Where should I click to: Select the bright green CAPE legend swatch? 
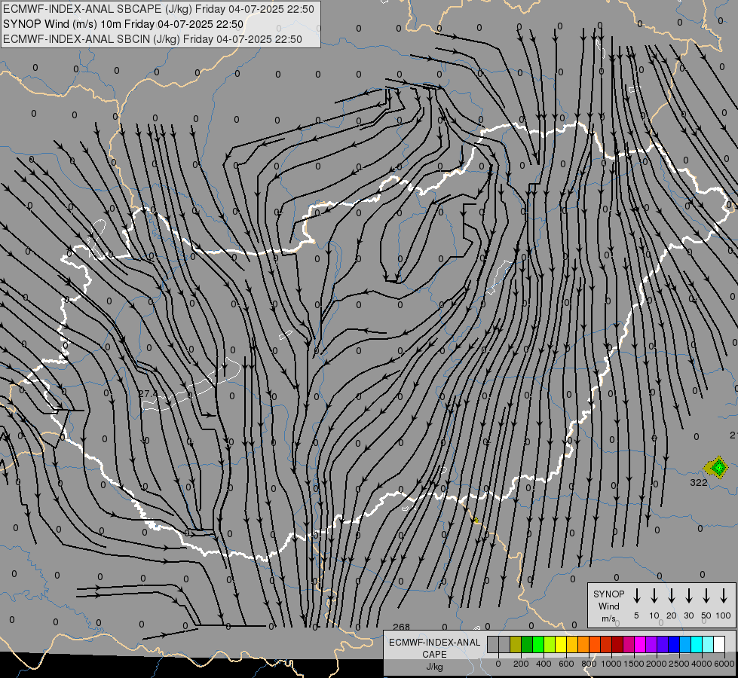point(538,645)
